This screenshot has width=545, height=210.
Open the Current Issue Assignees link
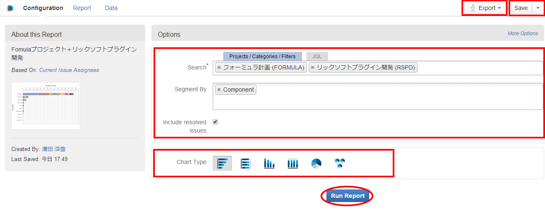click(x=69, y=70)
